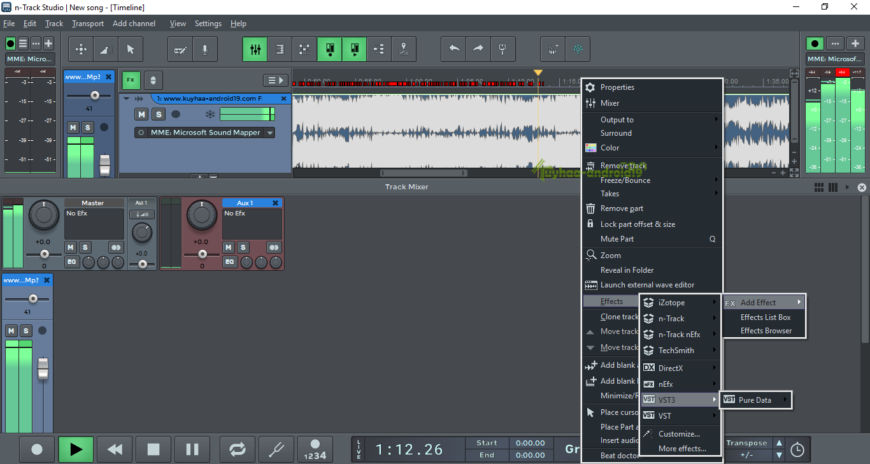
Task: Open the recording settings pencil icon
Action: coord(180,49)
